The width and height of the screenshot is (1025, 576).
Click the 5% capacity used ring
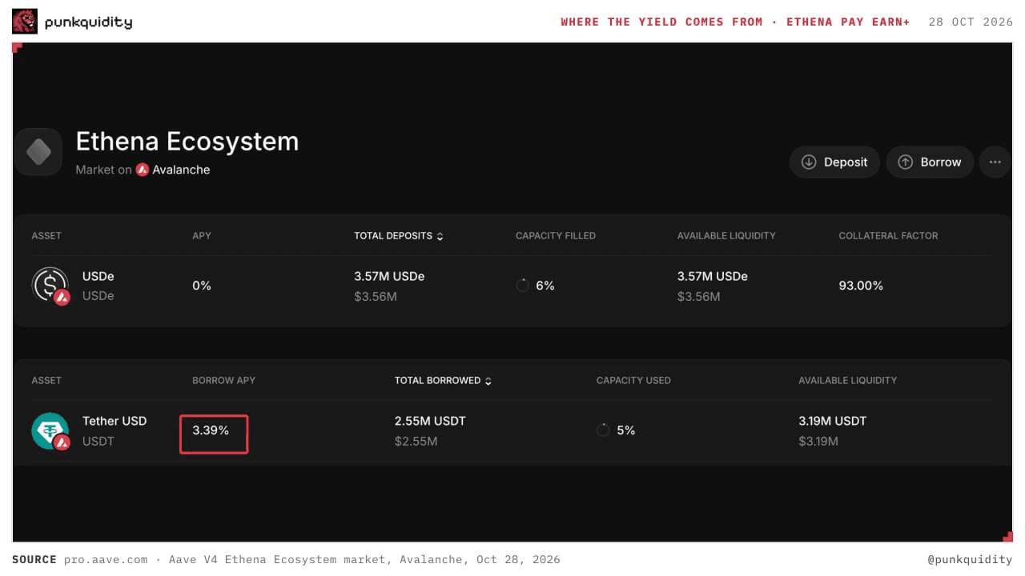(603, 430)
